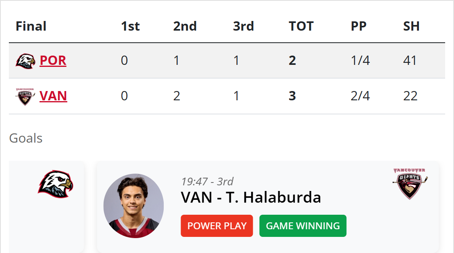Click the 3rd period column header
The width and height of the screenshot is (454, 253).
coord(244,26)
